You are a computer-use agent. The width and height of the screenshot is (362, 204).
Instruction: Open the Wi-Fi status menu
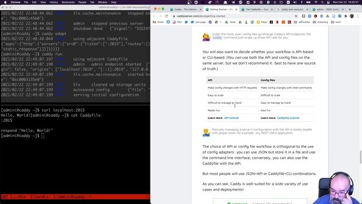(316, 2)
